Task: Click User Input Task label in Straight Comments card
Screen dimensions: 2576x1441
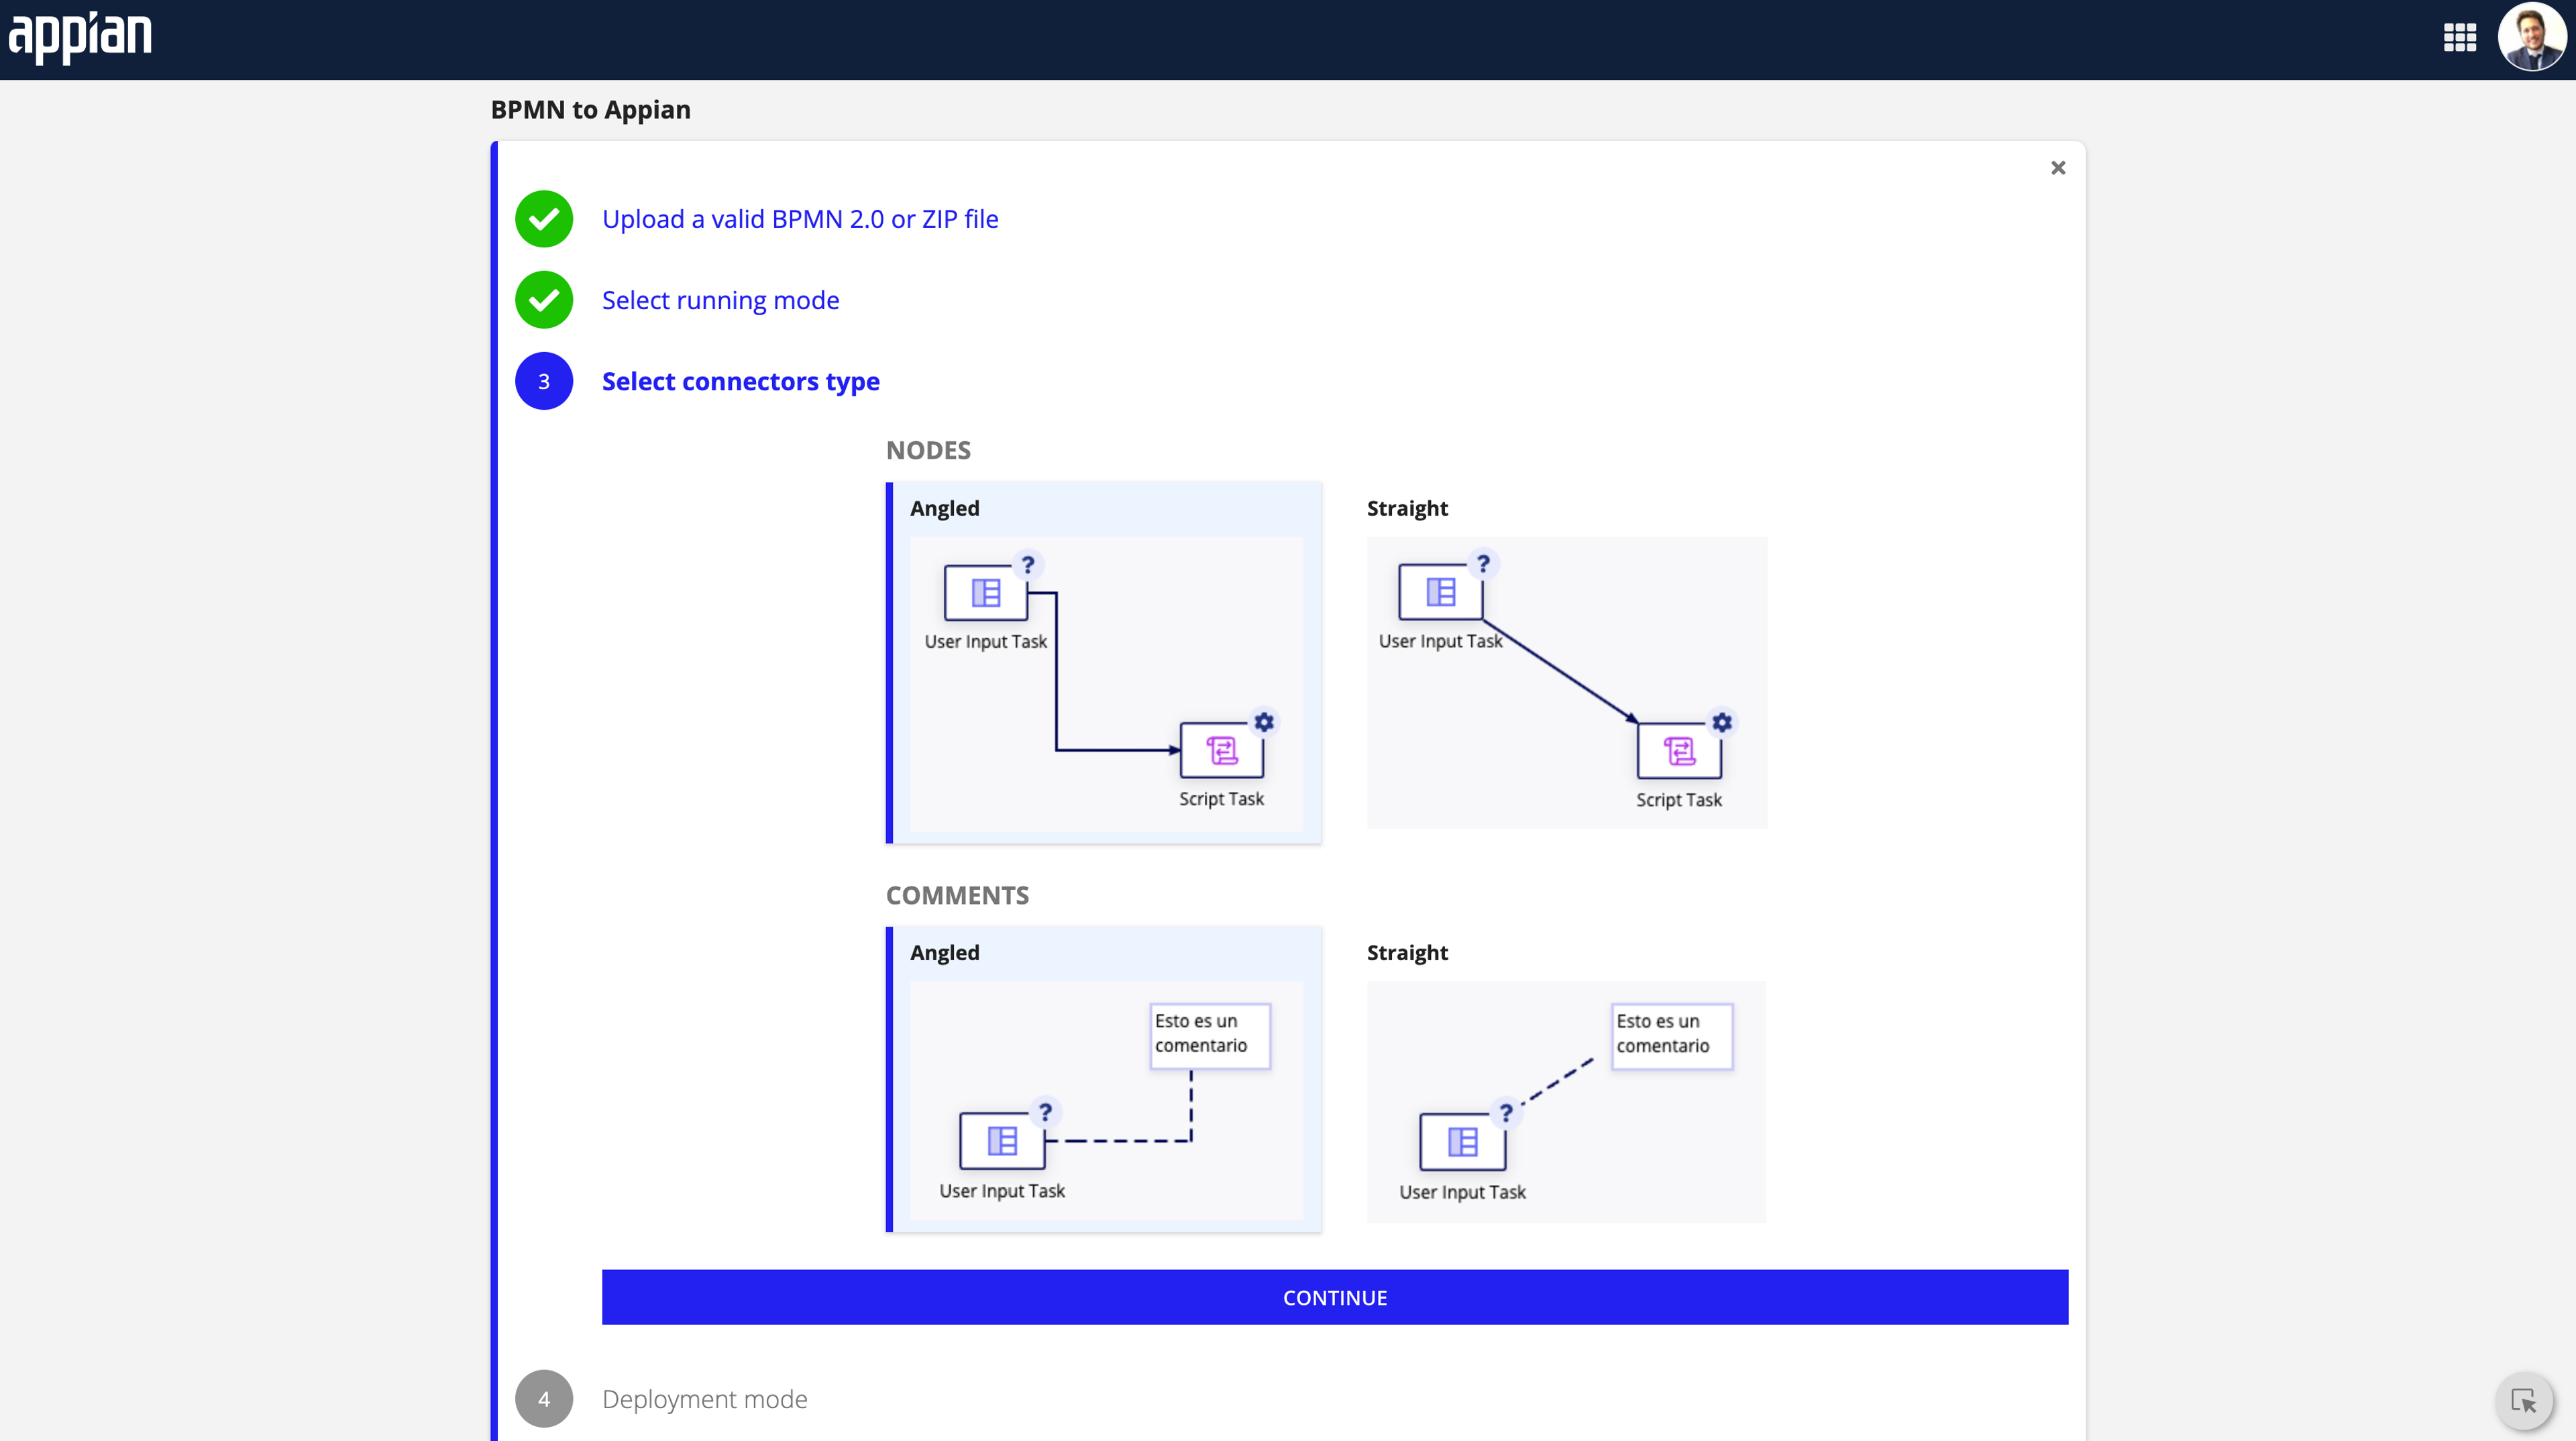Action: coord(1463,1191)
